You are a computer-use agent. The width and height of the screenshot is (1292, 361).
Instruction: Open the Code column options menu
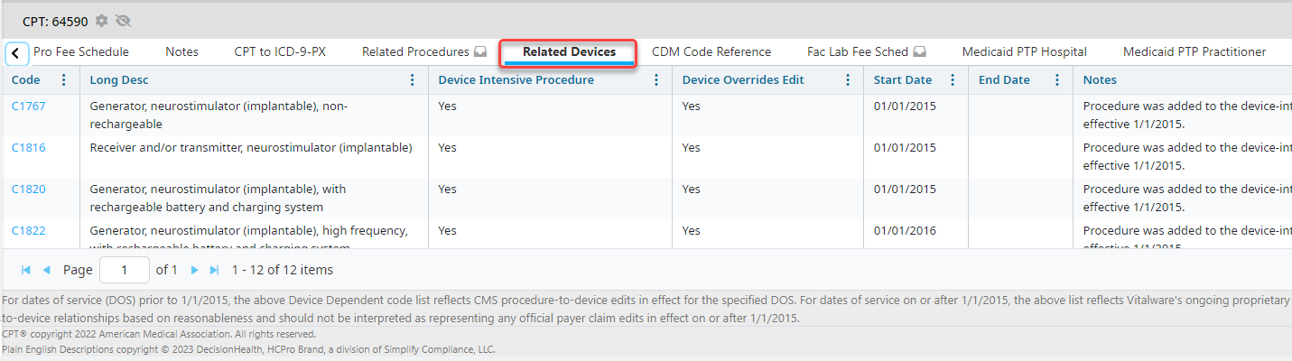click(x=63, y=80)
